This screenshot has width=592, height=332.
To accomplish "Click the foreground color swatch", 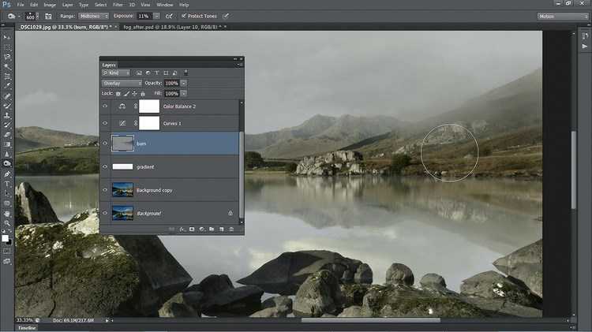I will click(6, 237).
